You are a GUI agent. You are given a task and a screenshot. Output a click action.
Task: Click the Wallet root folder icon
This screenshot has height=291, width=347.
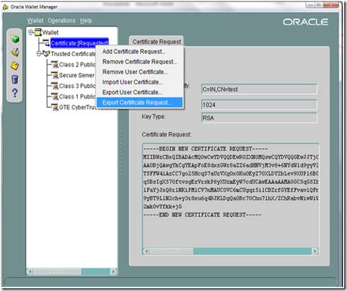(38, 32)
